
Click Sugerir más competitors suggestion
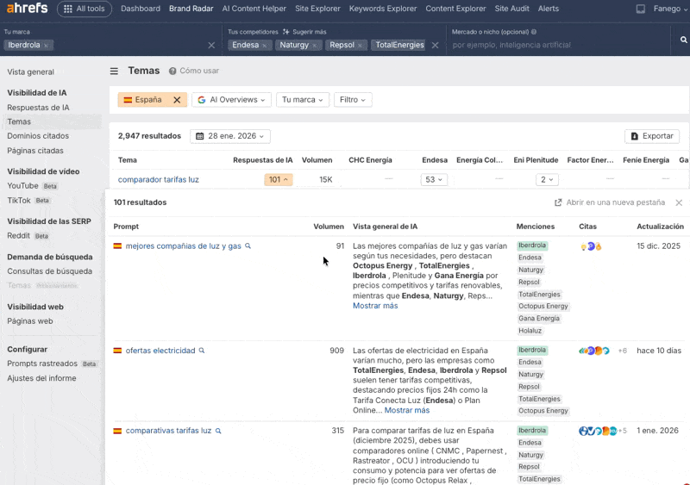[x=304, y=32]
